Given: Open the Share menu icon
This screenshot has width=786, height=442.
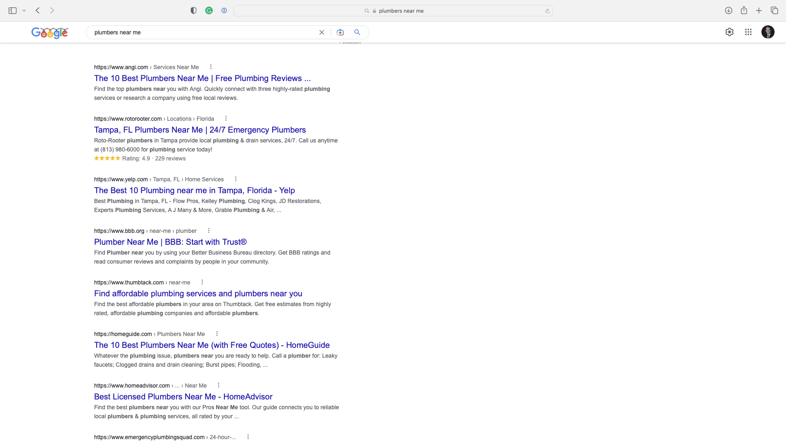Looking at the screenshot, I should point(744,10).
